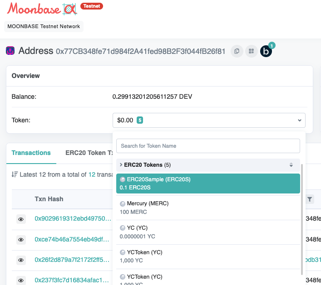This screenshot has width=321, height=285.
Task: Open transaction hash 0x9029619312ebd49750…
Action: pyautogui.click(x=73, y=218)
